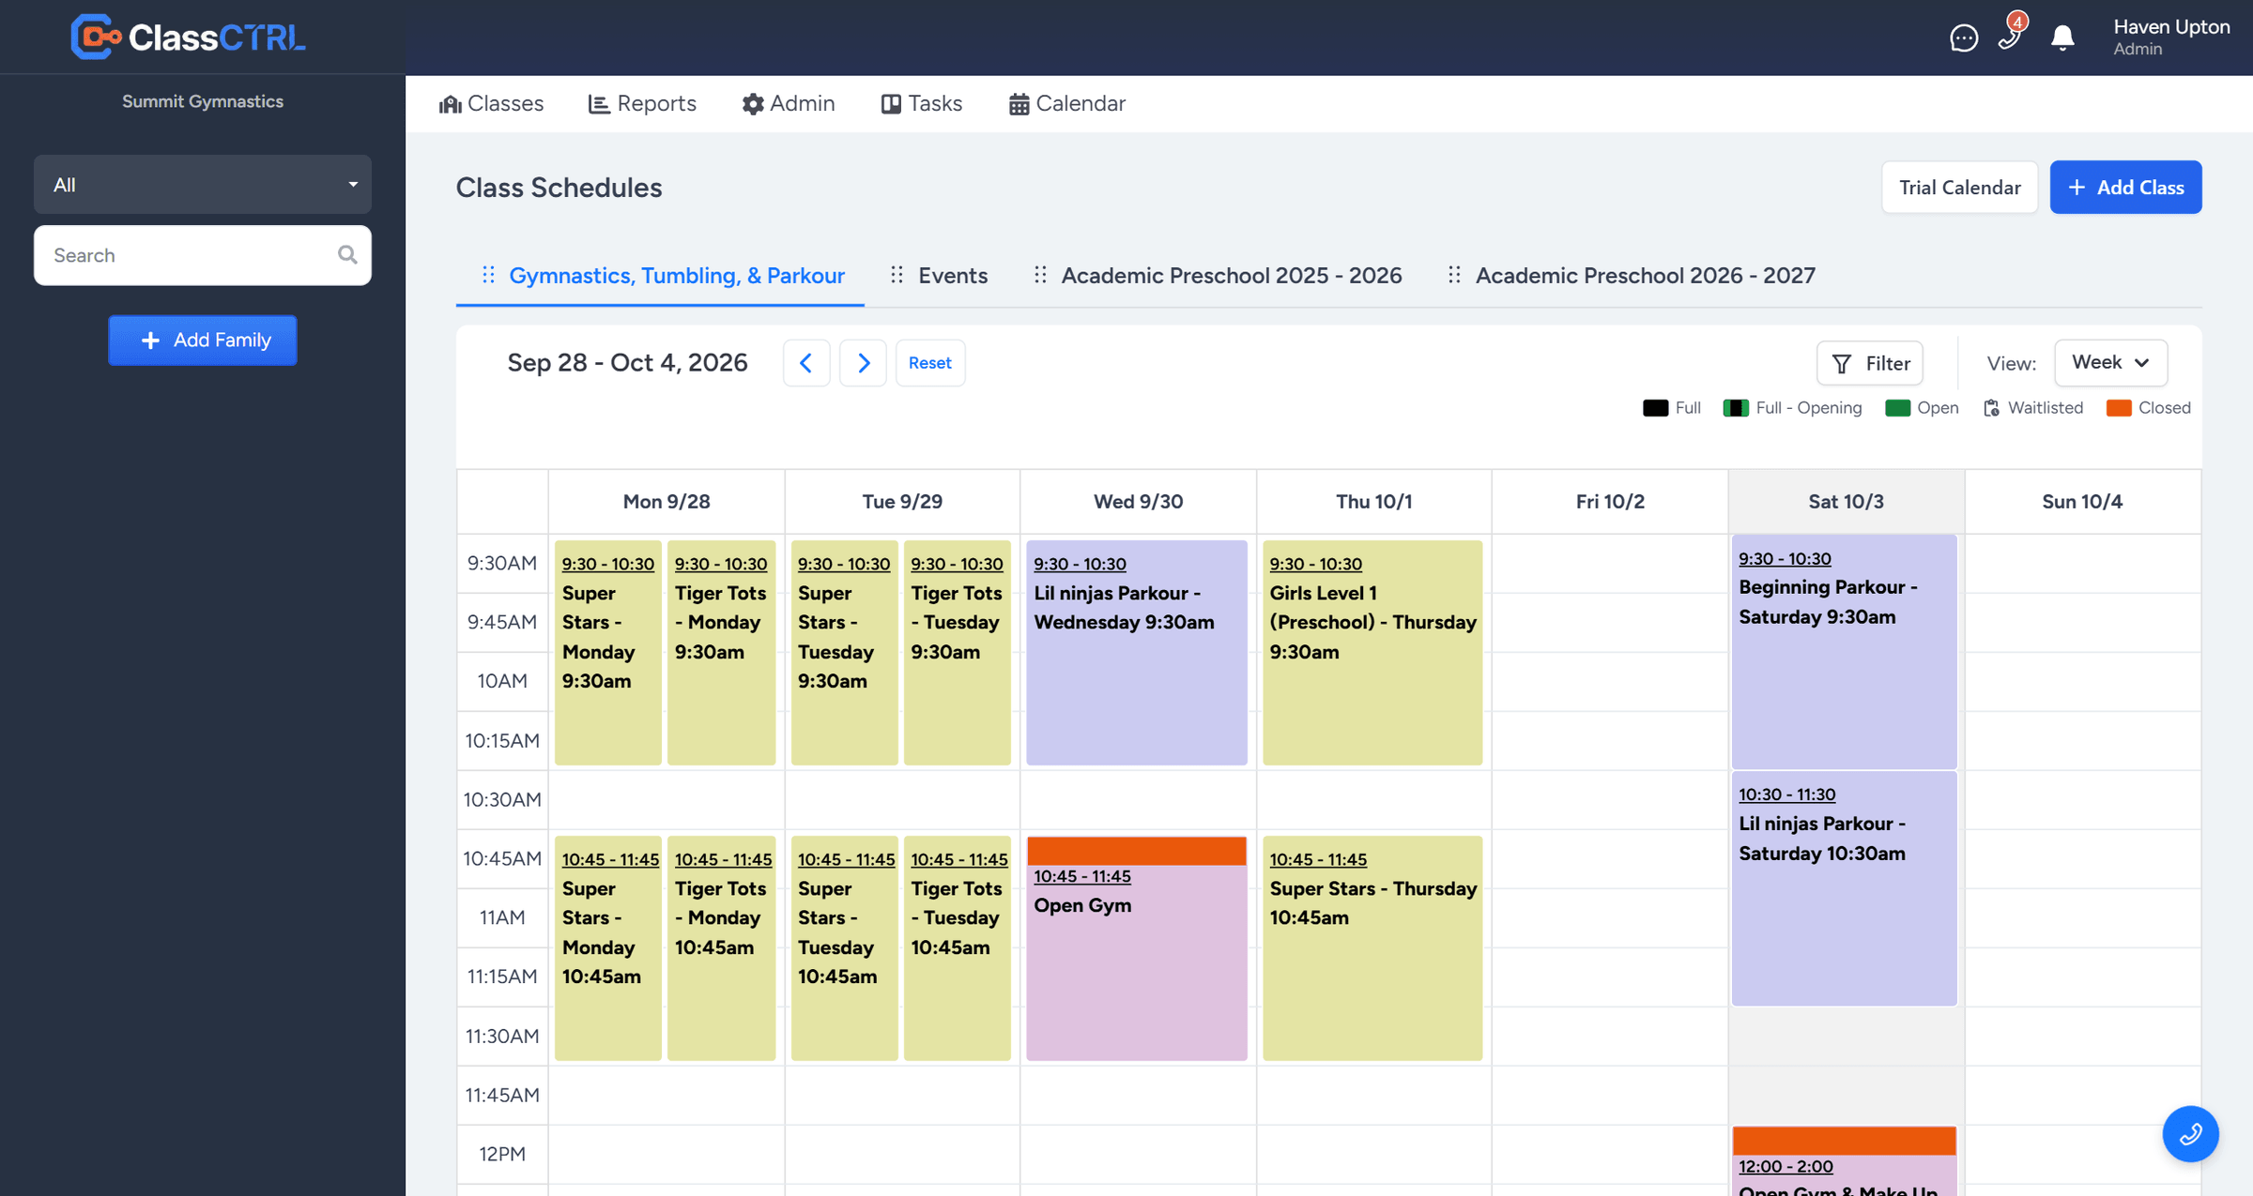Open the chat messages icon

(1963, 38)
